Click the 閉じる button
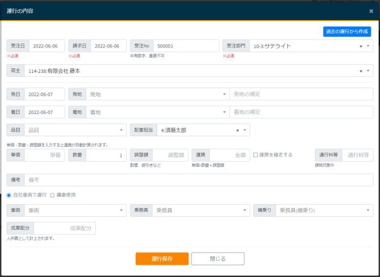Image resolution: width=380 pixels, height=277 pixels. [x=218, y=259]
